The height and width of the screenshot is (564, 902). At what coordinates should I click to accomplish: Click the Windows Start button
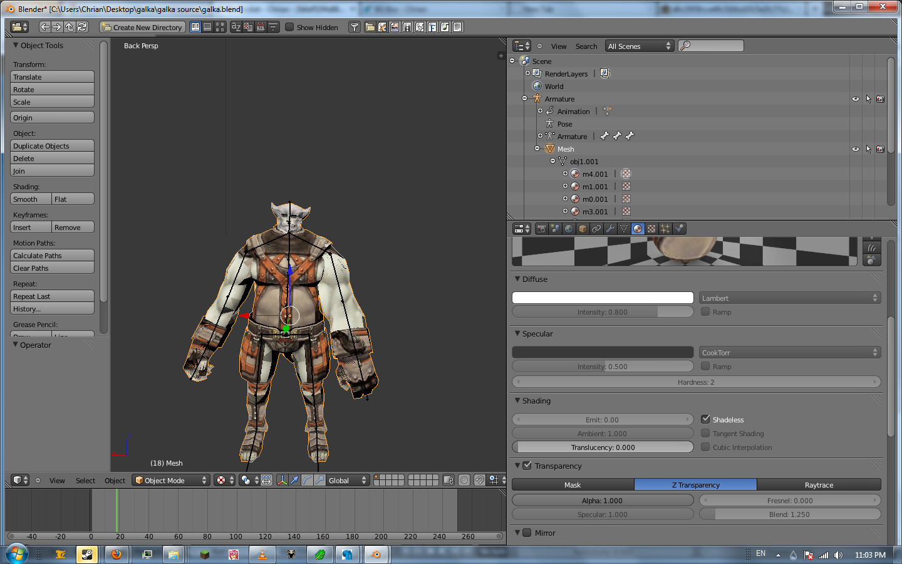coord(17,554)
